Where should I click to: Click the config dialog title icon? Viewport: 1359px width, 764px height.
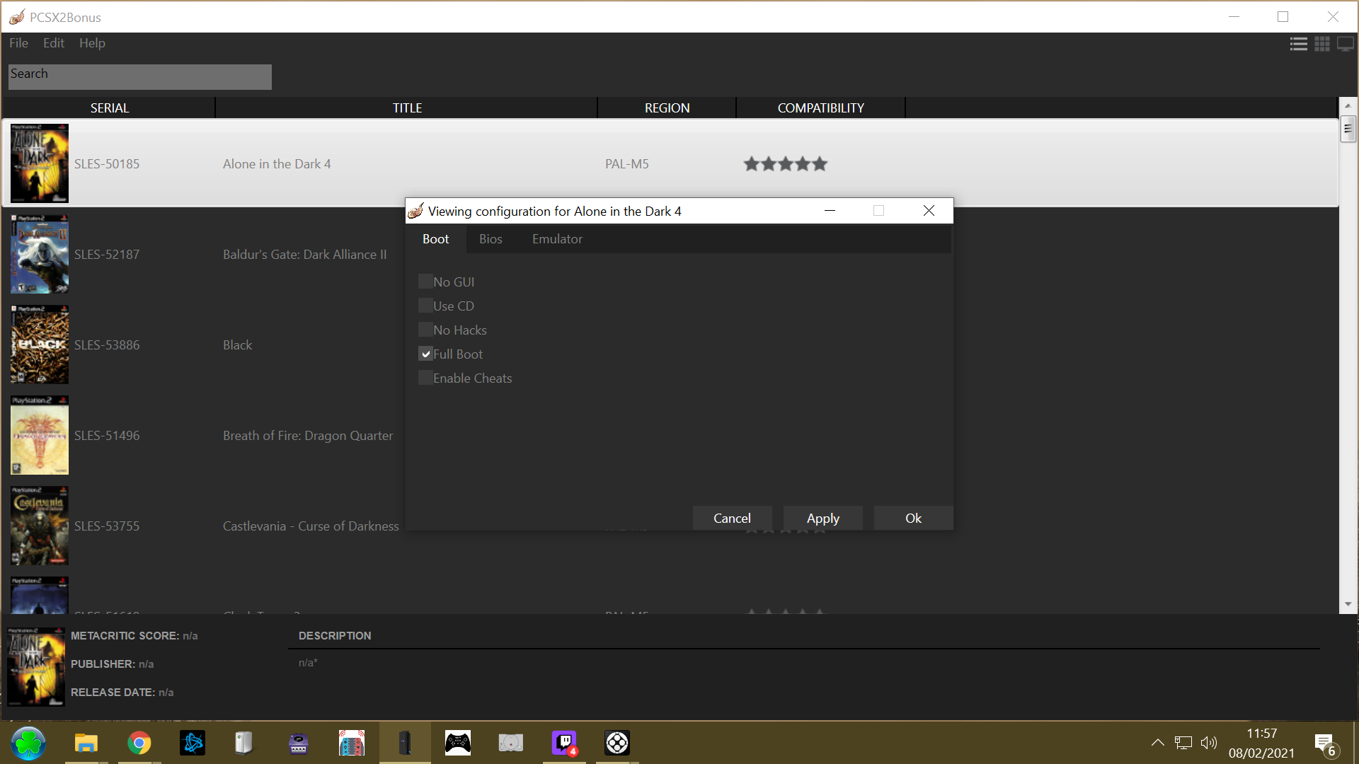416,211
